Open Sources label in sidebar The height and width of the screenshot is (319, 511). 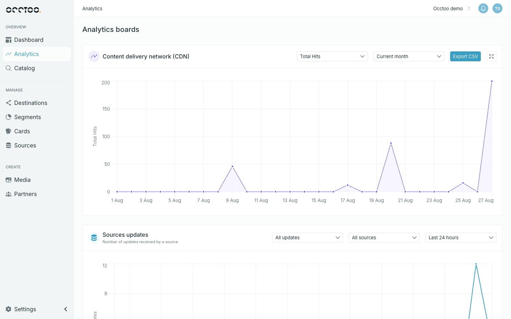(x=25, y=145)
